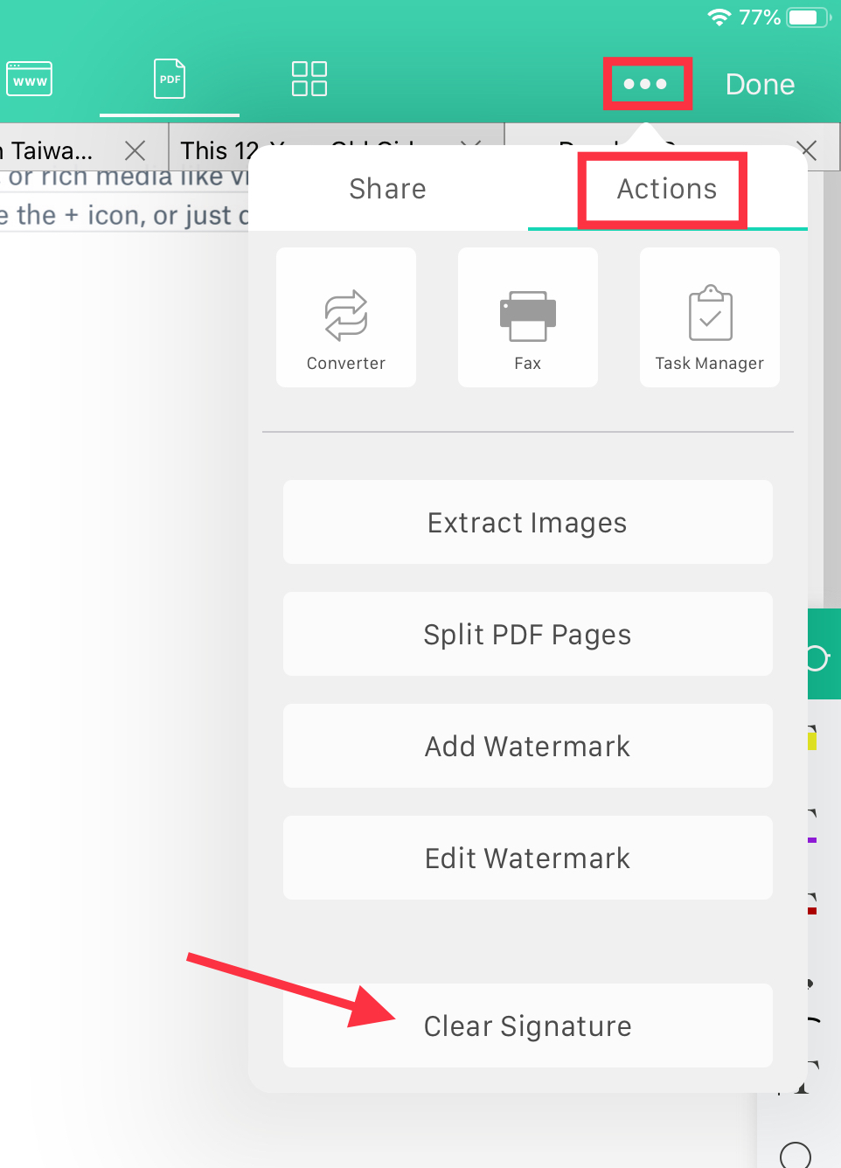The width and height of the screenshot is (841, 1168).
Task: Switch to the Taiwa... document tab
Action: click(52, 151)
